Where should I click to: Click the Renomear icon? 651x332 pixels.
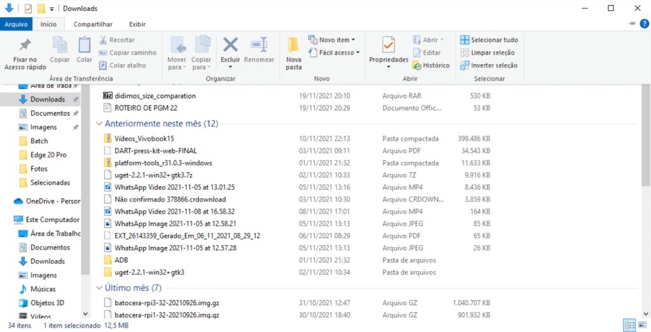[x=259, y=46]
